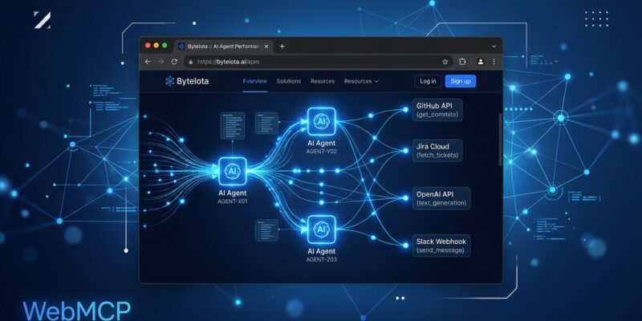Close the Bytelota browser tab
This screenshot has height=321, width=642.
[266, 47]
